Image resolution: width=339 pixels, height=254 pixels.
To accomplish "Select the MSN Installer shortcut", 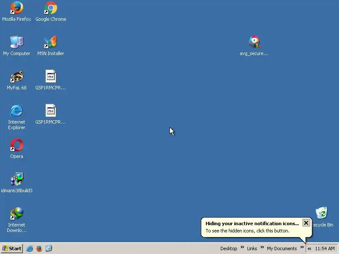I will (x=51, y=42).
